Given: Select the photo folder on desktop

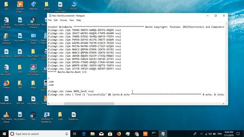Looking at the screenshot, I should [47, 6].
